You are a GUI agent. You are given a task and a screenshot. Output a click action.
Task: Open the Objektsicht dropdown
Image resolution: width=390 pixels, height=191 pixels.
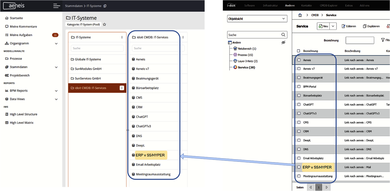[x=257, y=19]
